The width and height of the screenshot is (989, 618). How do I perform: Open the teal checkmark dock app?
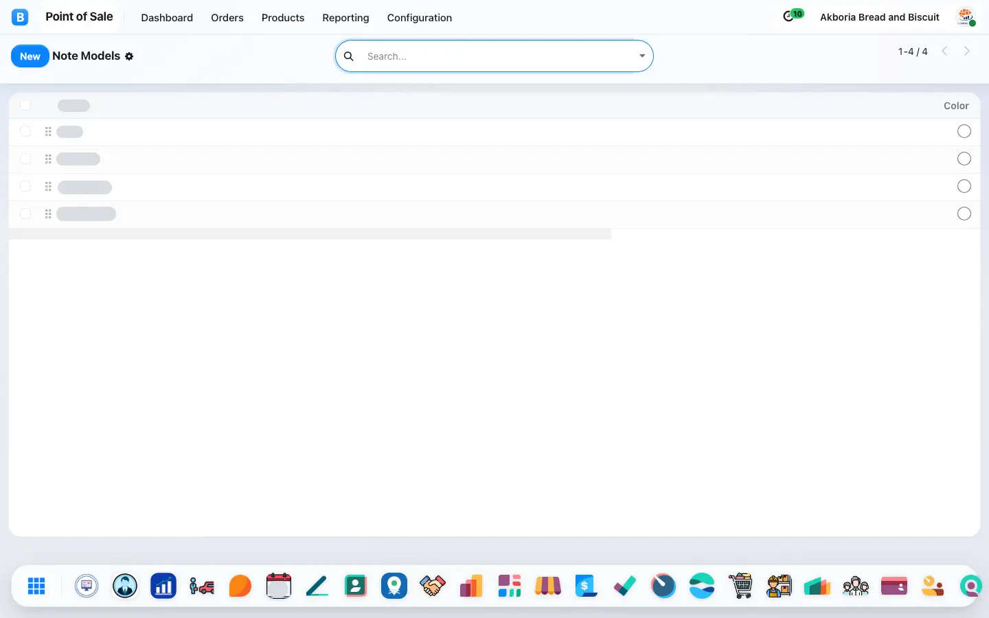pos(625,586)
